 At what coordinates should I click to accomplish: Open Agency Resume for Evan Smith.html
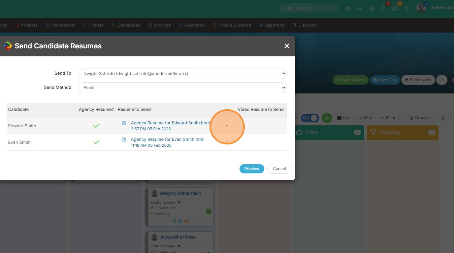168,139
